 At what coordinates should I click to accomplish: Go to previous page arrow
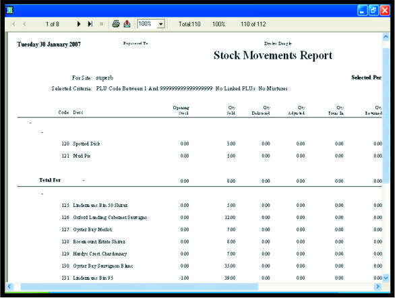(24, 24)
